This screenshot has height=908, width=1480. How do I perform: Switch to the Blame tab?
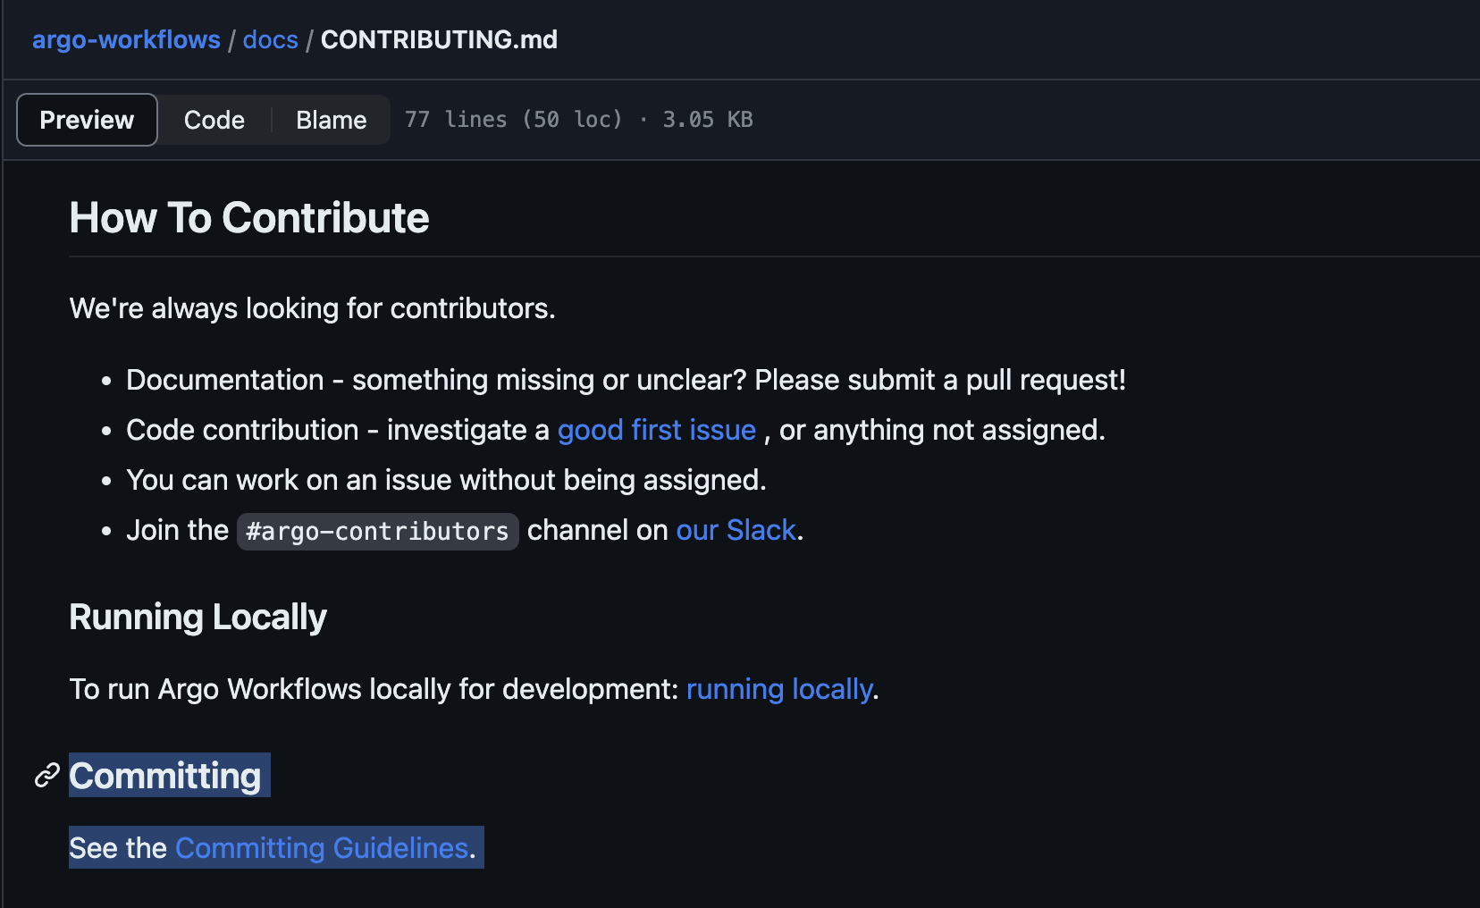tap(332, 120)
